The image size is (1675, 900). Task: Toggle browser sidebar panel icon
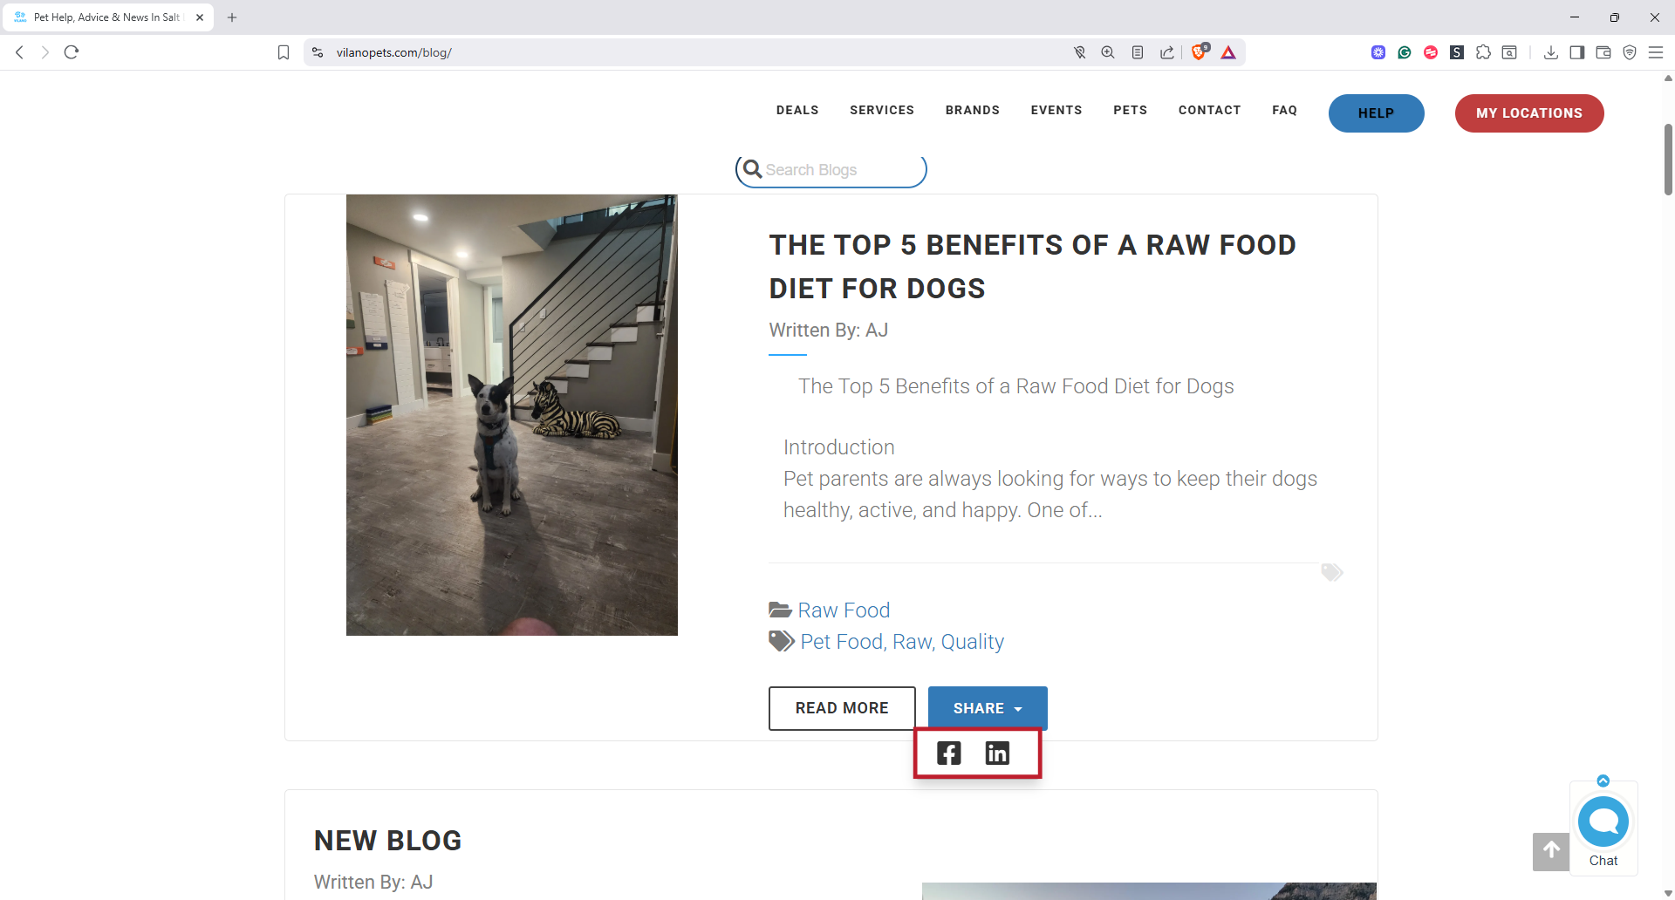1577,52
